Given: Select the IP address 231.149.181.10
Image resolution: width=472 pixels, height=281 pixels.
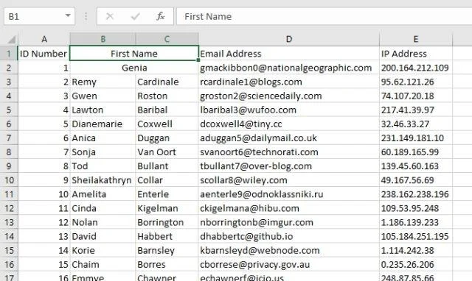Looking at the screenshot, I should point(416,138).
